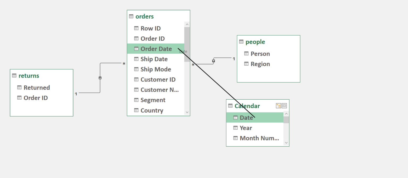Click the column icon beside Returned
The image size is (408, 178).
click(x=19, y=87)
